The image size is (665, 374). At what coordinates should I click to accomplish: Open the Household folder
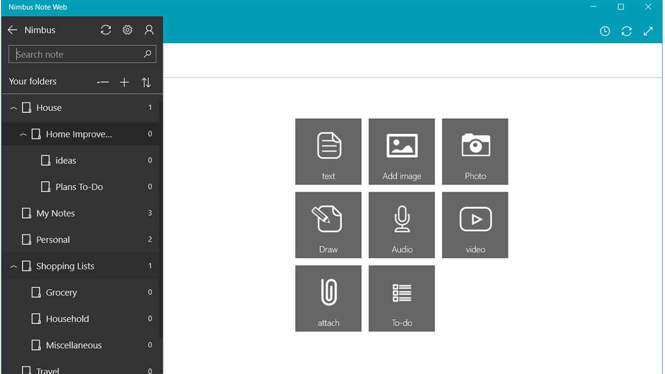[80, 319]
